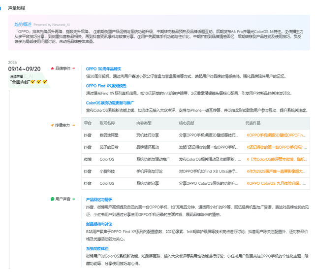Click the Powered by Newrank_AI label
The width and height of the screenshot is (315, 272).
tap(52, 25)
